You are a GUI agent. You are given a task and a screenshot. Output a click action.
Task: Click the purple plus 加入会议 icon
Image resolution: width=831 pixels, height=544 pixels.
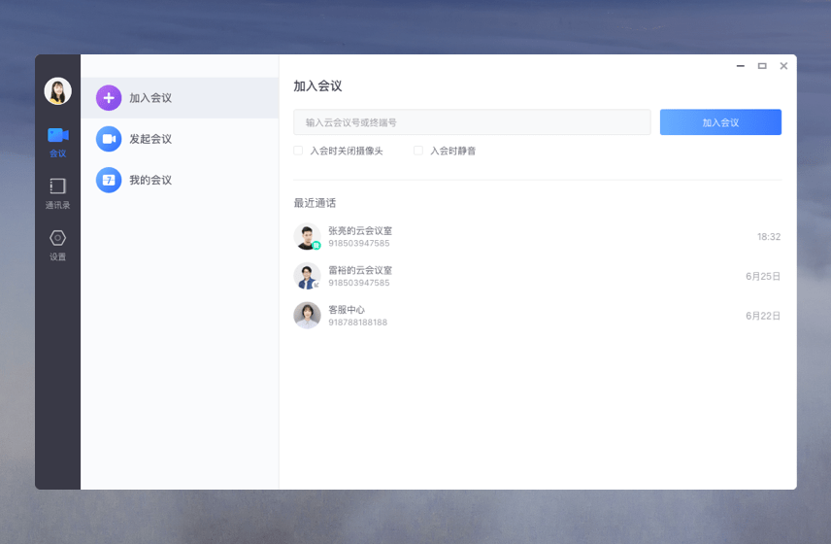click(109, 98)
